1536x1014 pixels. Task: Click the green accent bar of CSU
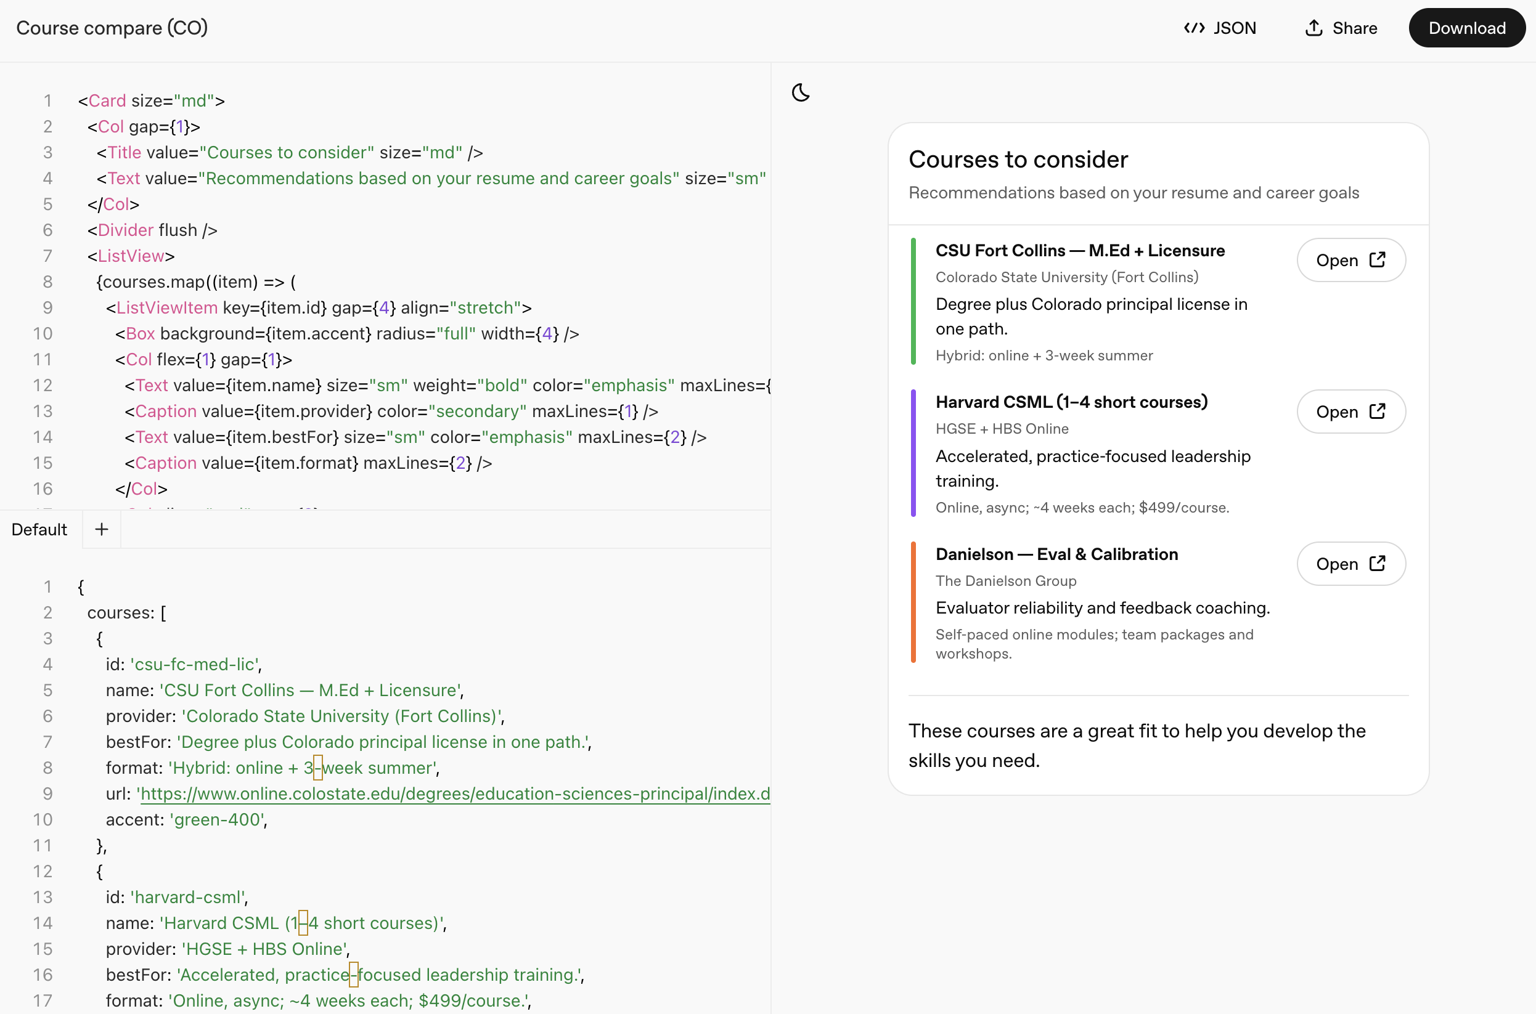pos(913,301)
